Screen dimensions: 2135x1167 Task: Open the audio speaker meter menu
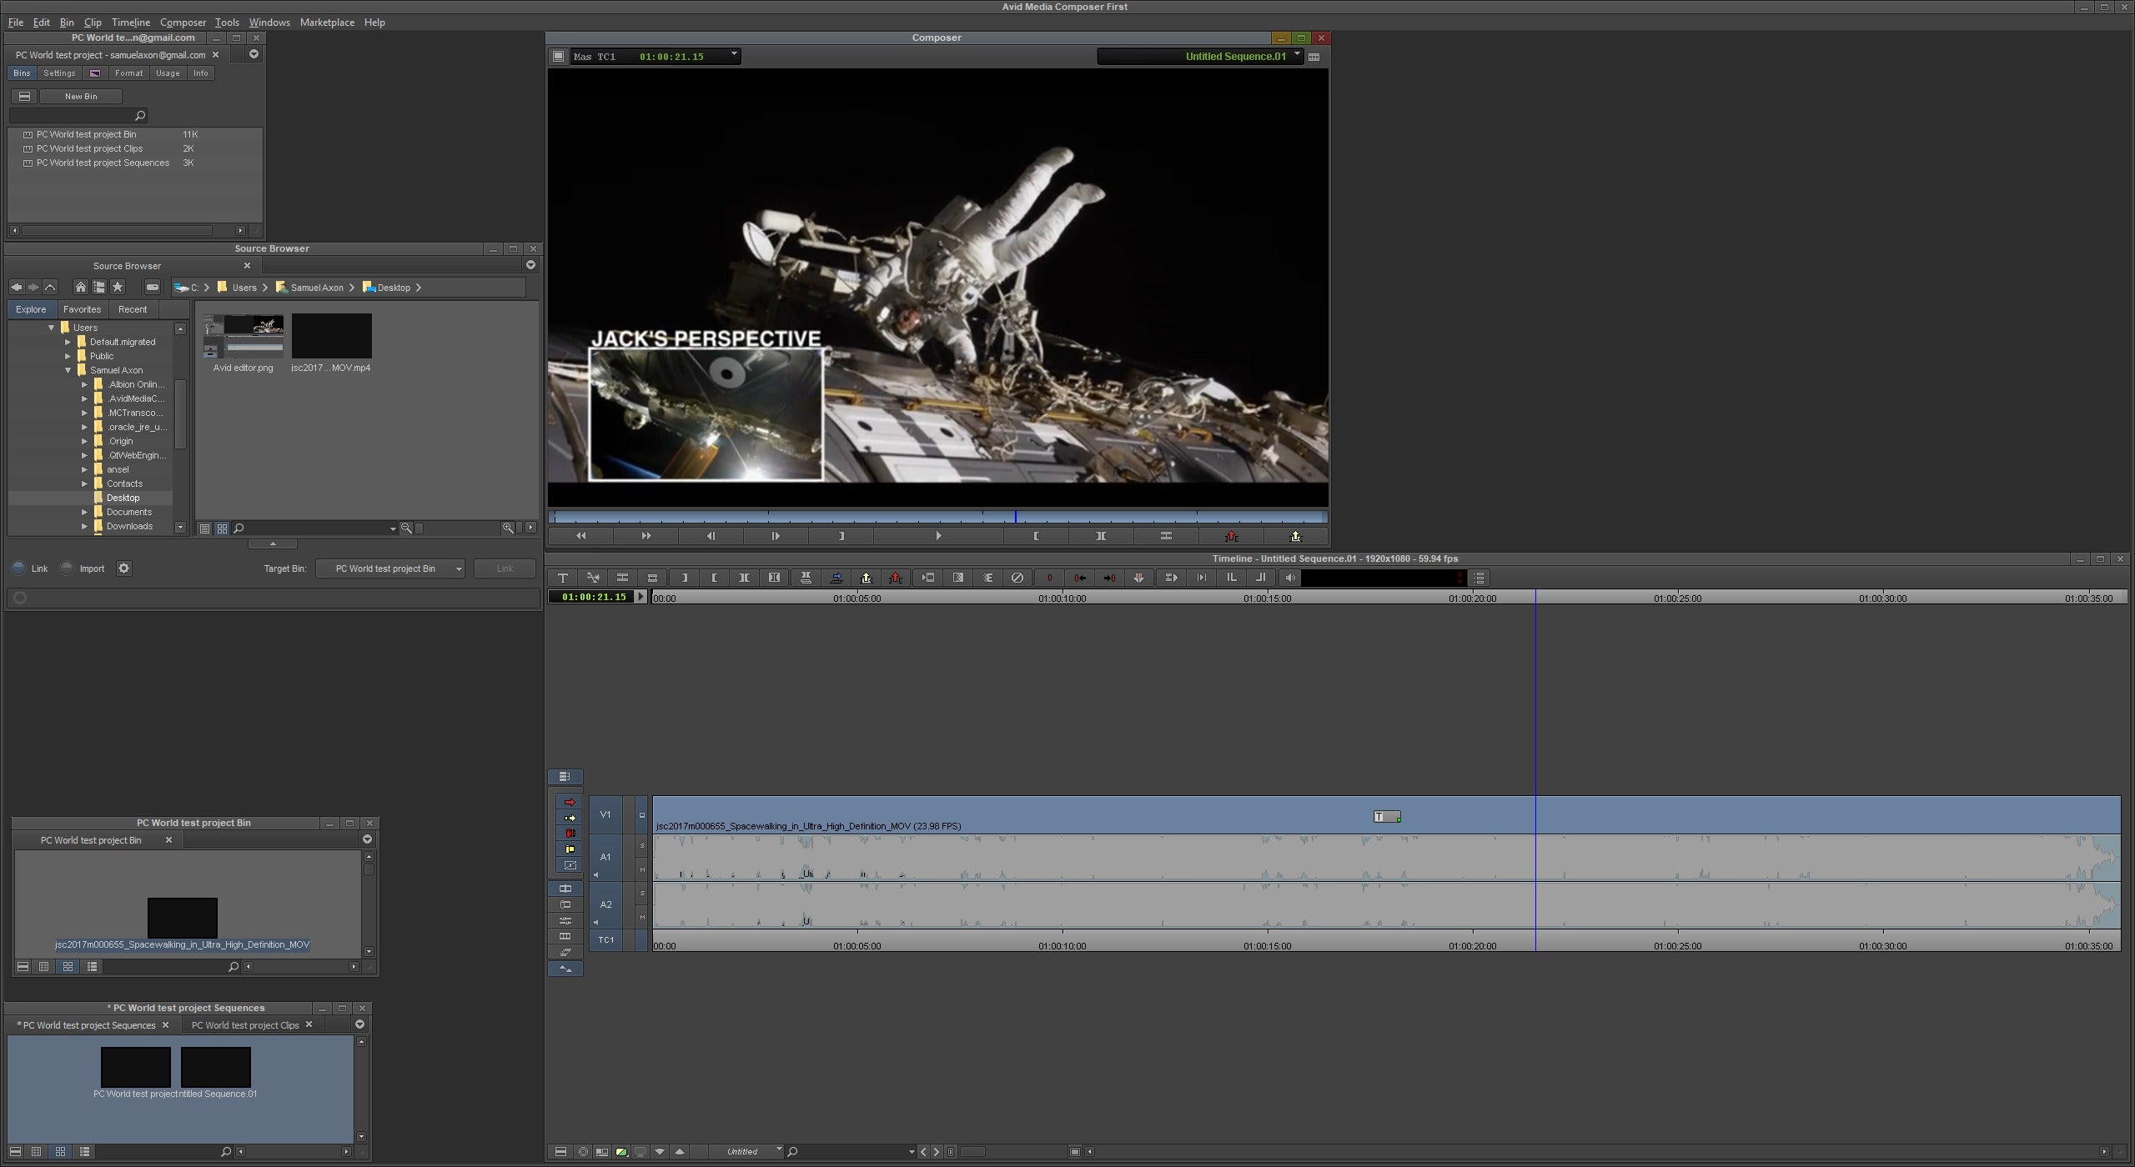[x=1291, y=578]
